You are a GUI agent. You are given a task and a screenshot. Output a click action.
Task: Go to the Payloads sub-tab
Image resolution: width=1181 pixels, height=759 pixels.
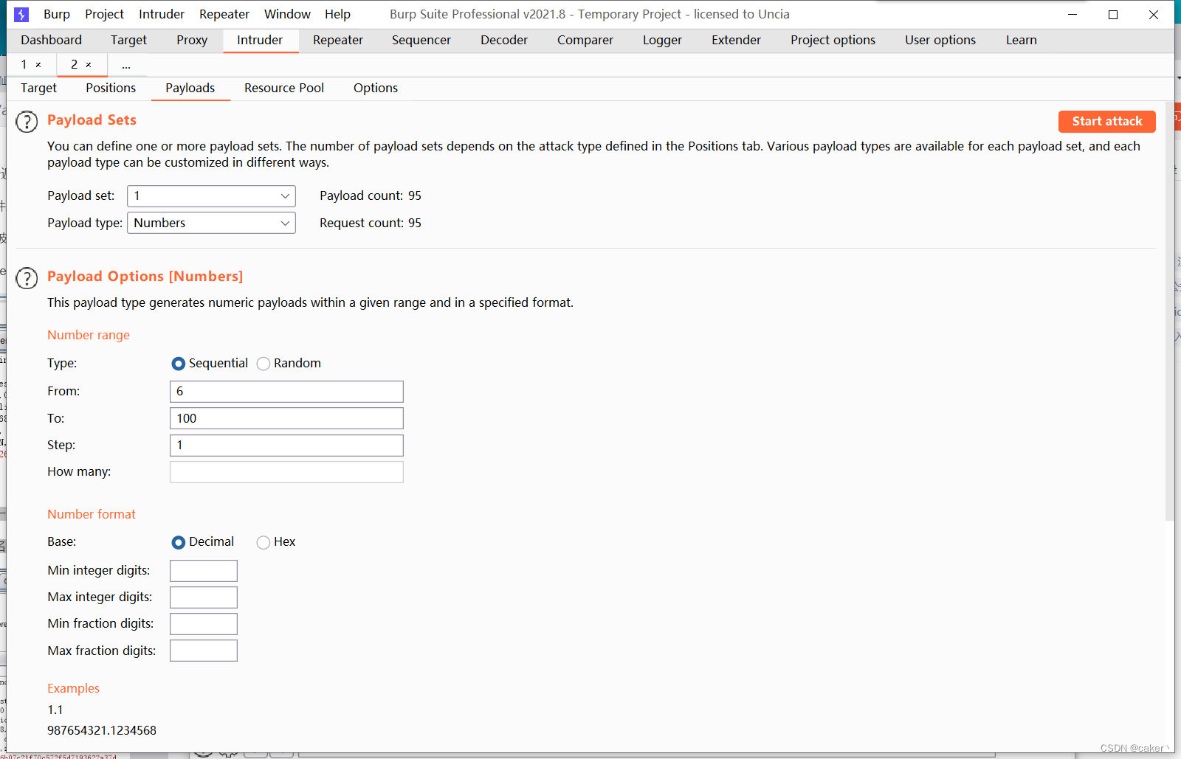[x=190, y=88]
